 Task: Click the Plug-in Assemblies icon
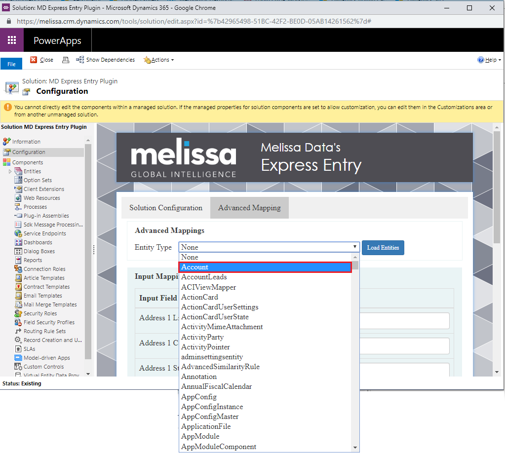coord(18,216)
